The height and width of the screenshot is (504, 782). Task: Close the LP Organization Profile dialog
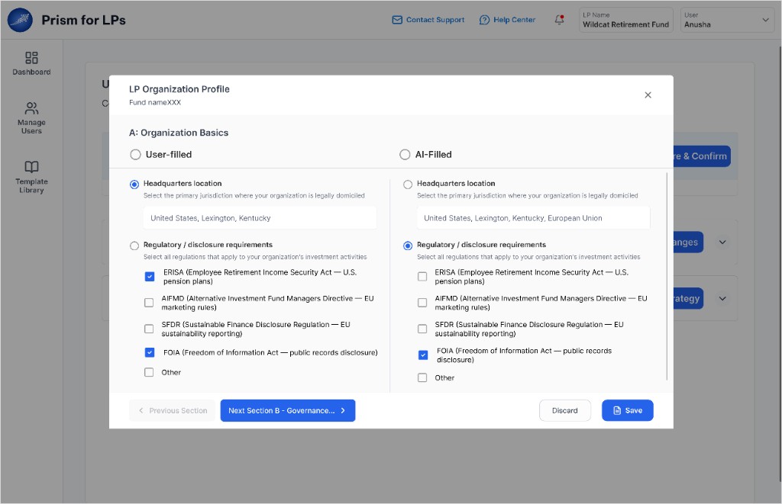648,95
